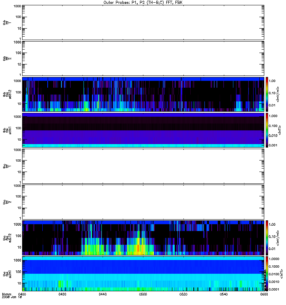Click the '10' tick of thc fbk edc12 panel
This screenshot has width=286, height=305.
coord(19,247)
